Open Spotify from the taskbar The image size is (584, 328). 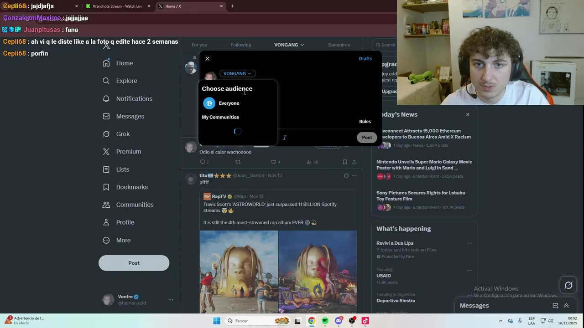tap(325, 321)
